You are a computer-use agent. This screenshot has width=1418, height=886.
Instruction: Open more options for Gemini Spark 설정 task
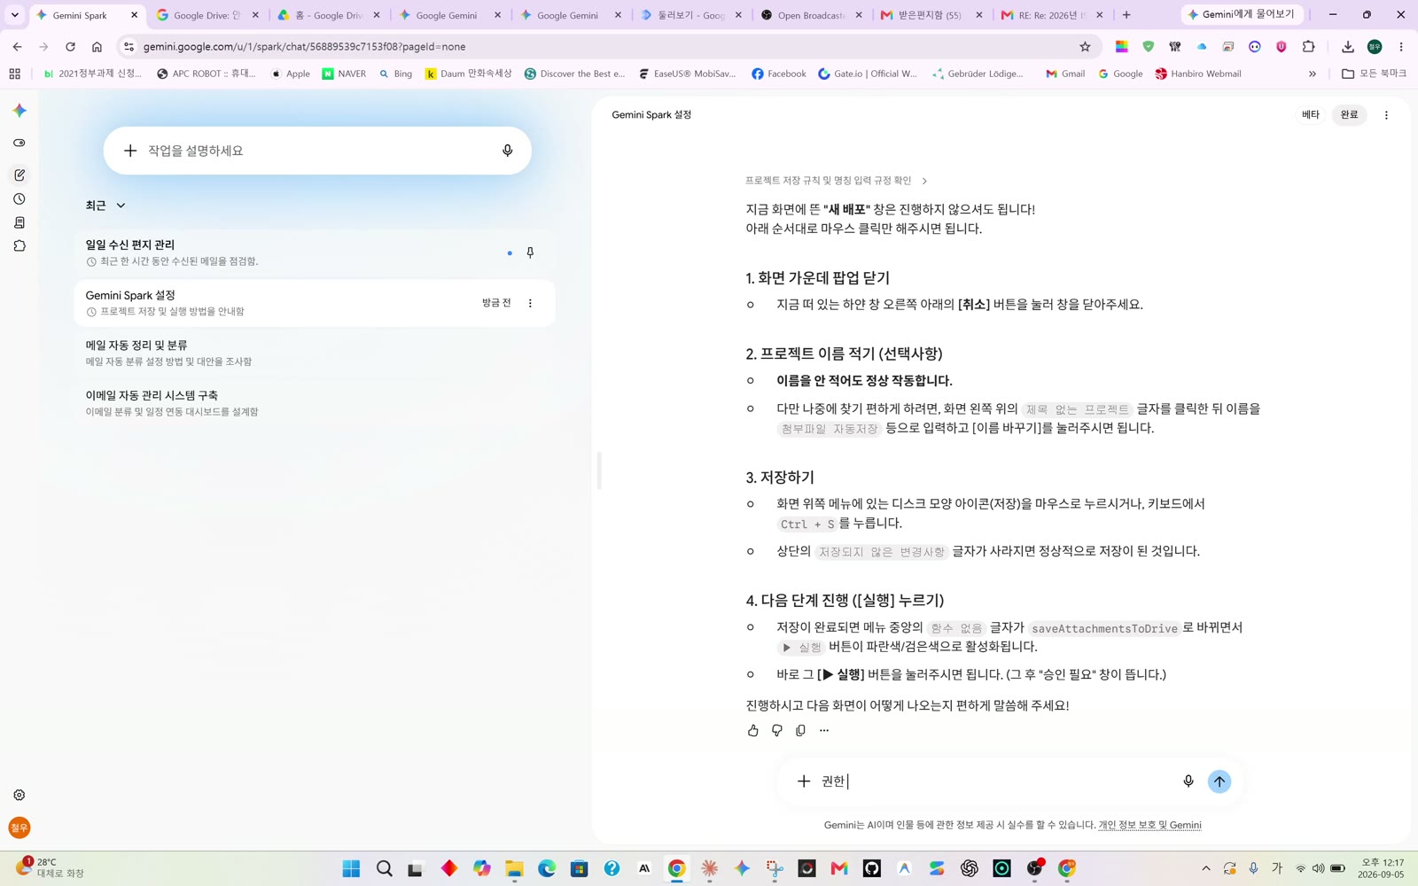coord(530,303)
